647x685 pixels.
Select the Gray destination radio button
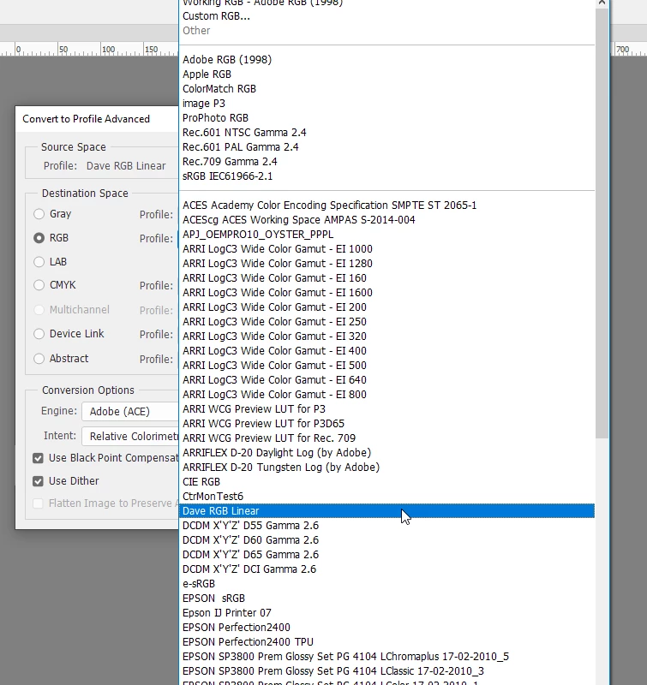click(39, 214)
